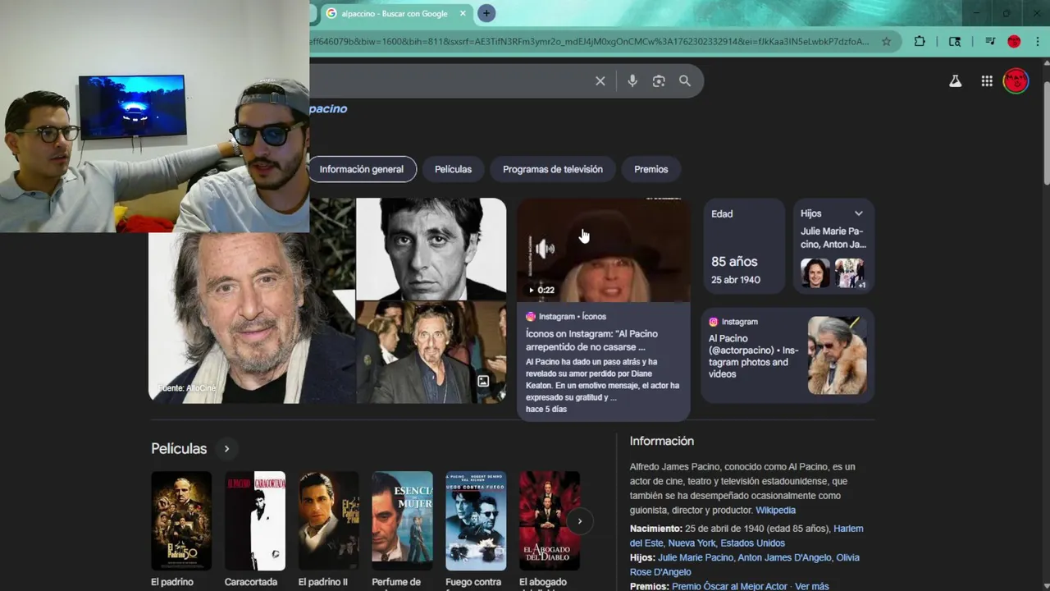
Task: Unmute the Instagram video speaker icon
Action: coord(545,249)
